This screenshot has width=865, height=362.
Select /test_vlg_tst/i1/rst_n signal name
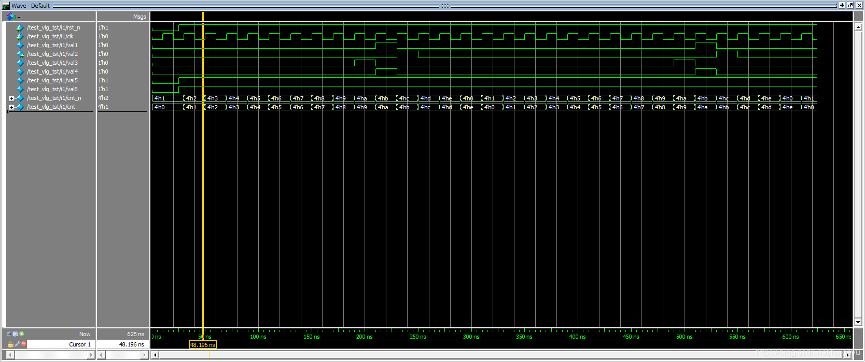(x=53, y=27)
